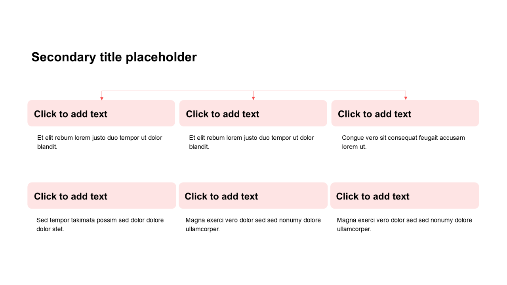Click the 'Secondary title placeholder' heading
Image resolution: width=507 pixels, height=285 pixels.
tap(114, 57)
